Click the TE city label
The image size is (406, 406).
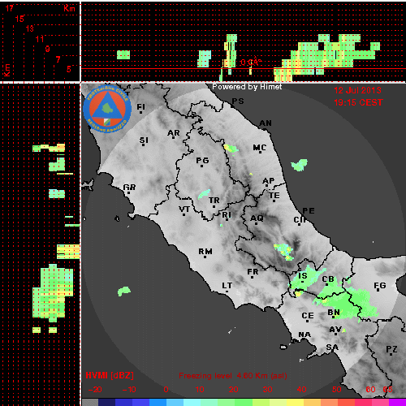274,195
